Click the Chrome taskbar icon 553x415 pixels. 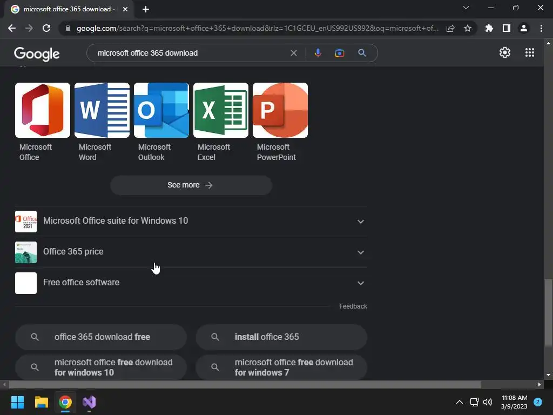(x=65, y=402)
